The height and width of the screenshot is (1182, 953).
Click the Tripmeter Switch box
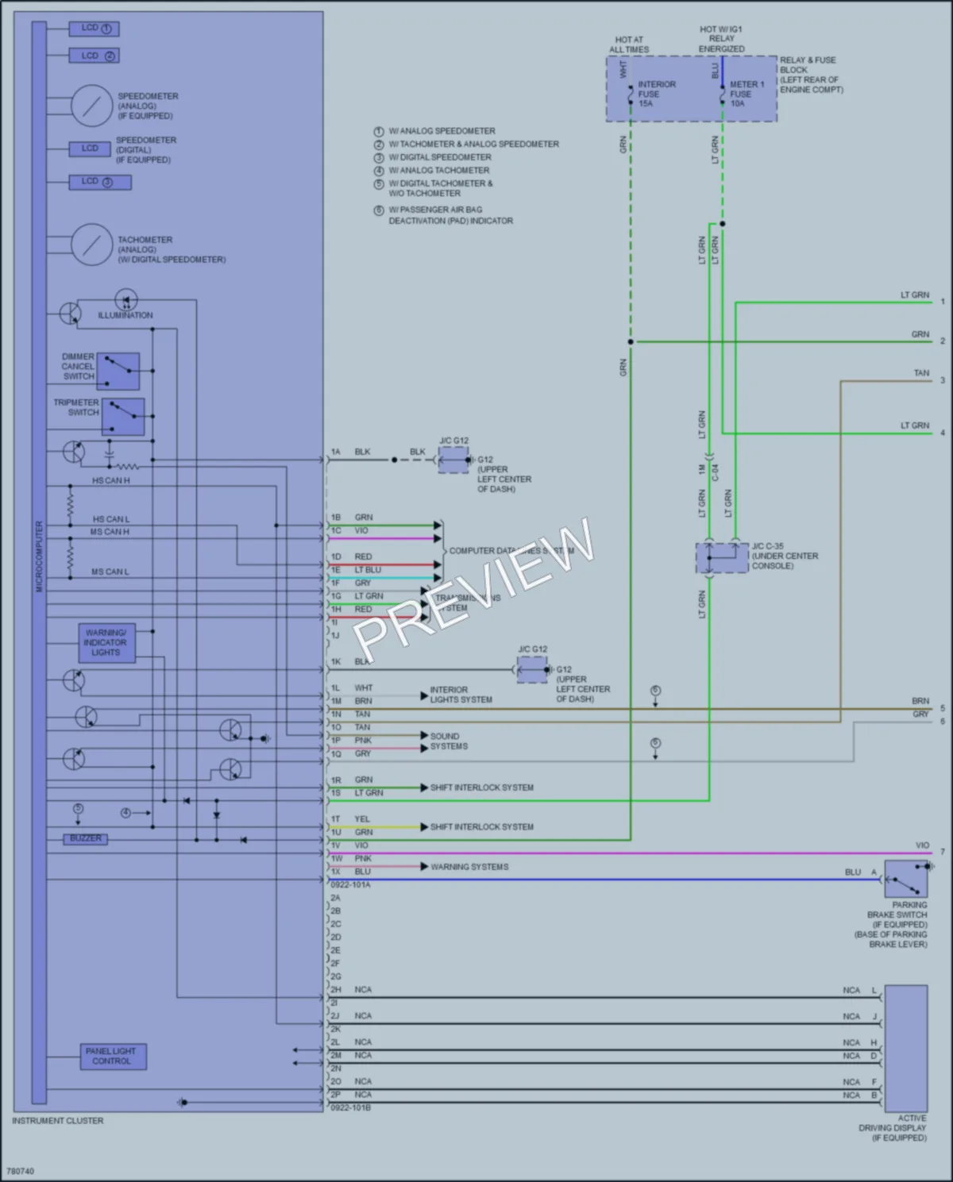click(x=123, y=417)
